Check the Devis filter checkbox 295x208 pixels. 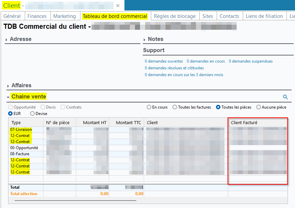pyautogui.click(x=43, y=107)
